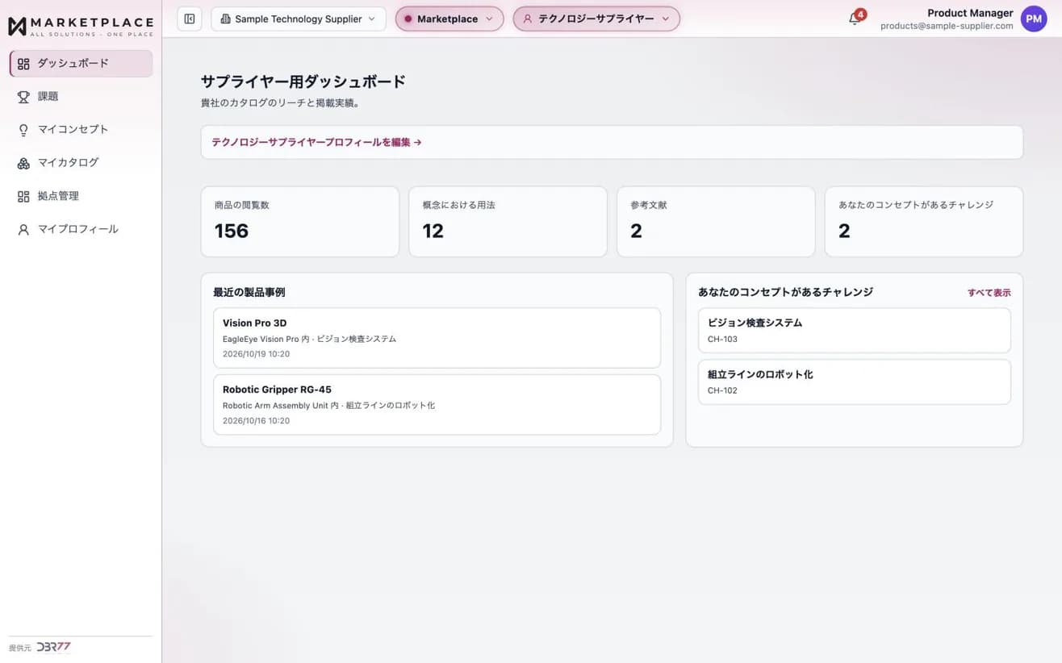This screenshot has height=663, width=1062.
Task: Open 拠点管理 in the sidebar
Action: 81,196
